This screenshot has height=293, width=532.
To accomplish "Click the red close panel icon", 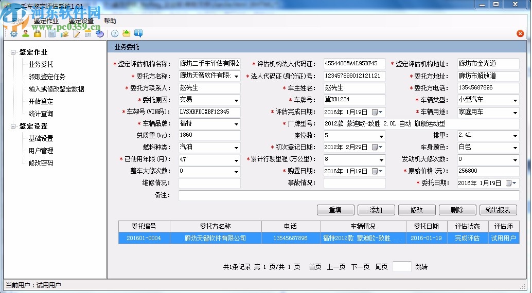I will pyautogui.click(x=520, y=33).
